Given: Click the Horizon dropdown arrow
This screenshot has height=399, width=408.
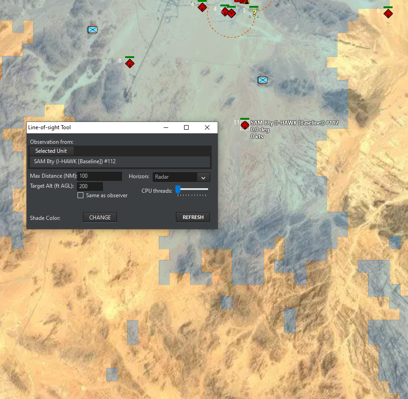Looking at the screenshot, I should (203, 177).
